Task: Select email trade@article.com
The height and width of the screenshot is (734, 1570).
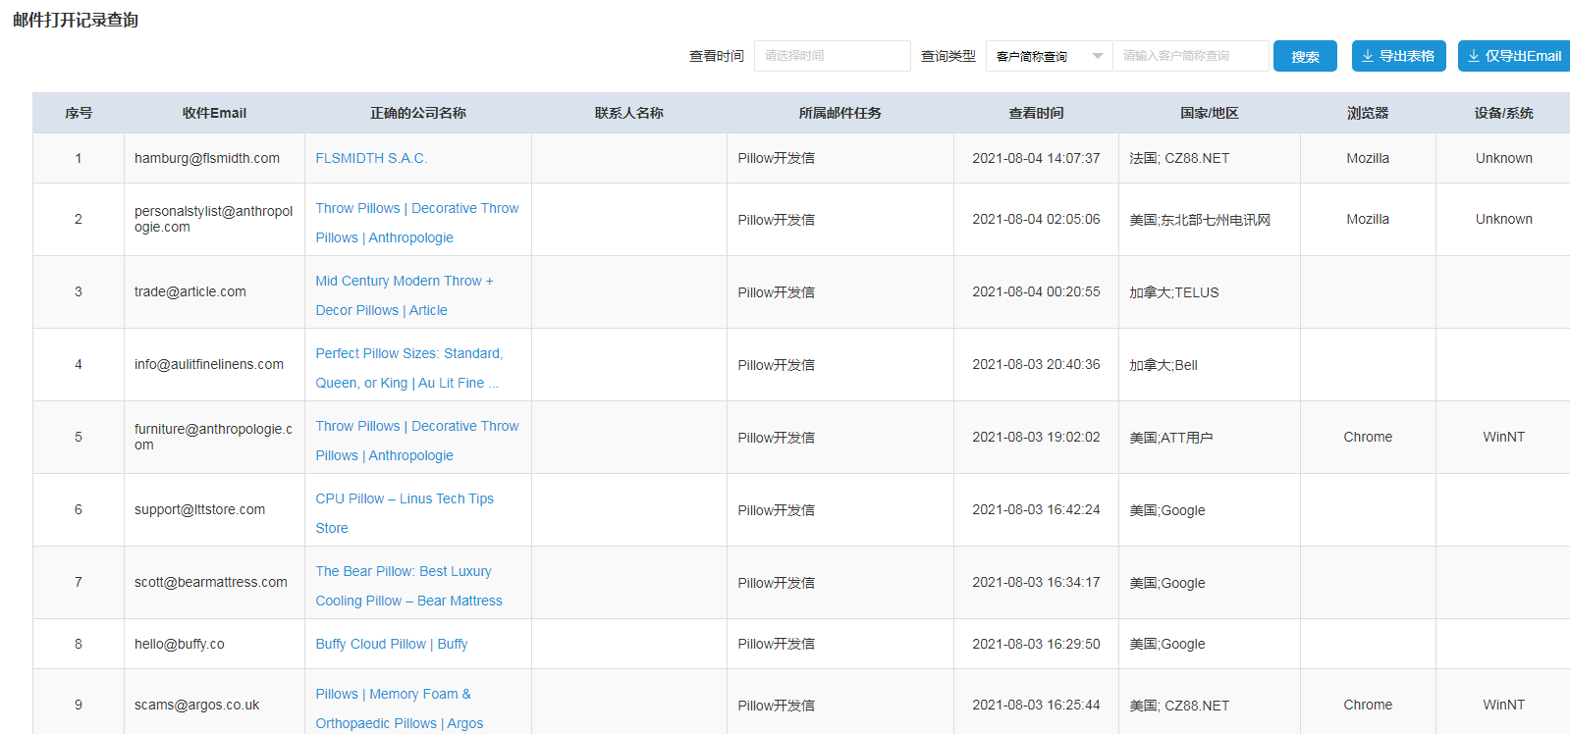Action: 190,291
